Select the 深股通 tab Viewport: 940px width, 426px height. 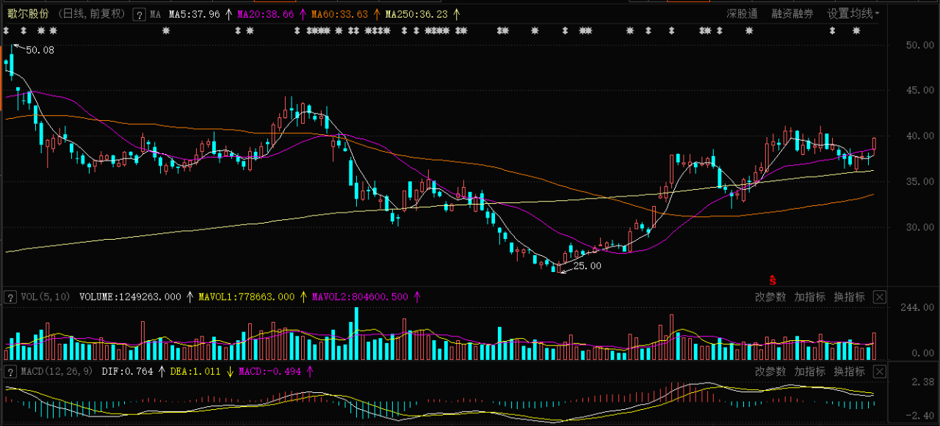click(x=742, y=14)
